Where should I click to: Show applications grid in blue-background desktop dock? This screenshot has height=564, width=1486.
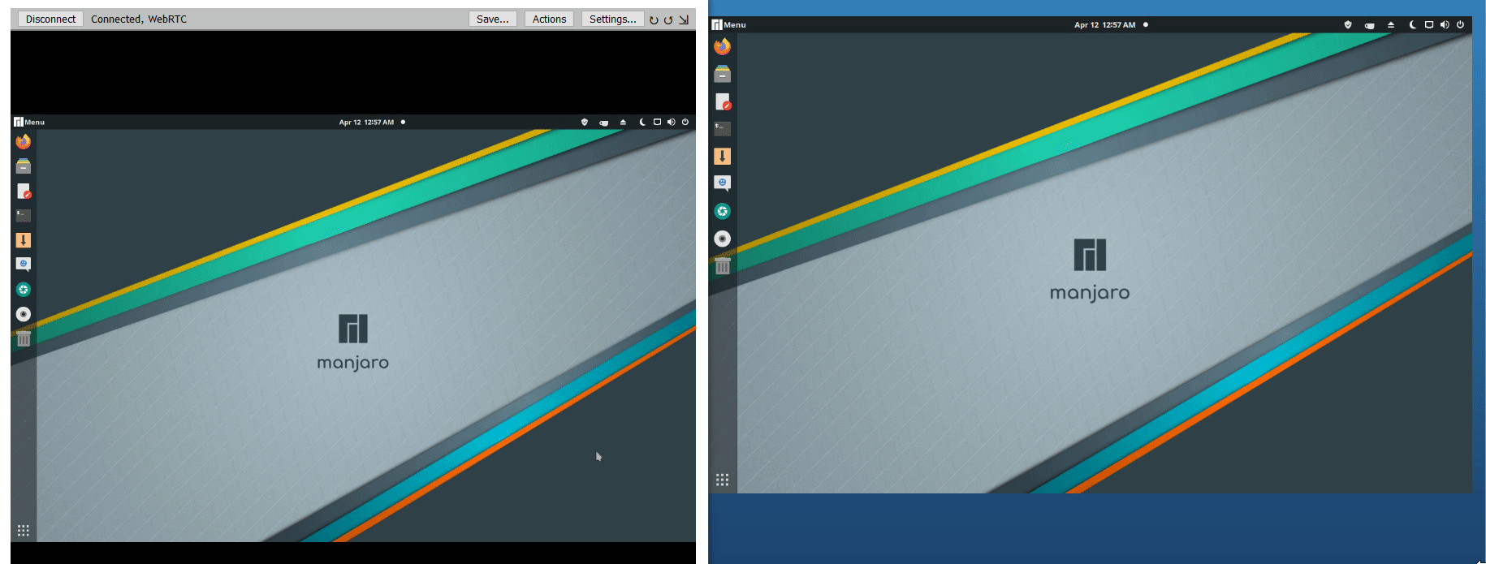click(x=722, y=480)
